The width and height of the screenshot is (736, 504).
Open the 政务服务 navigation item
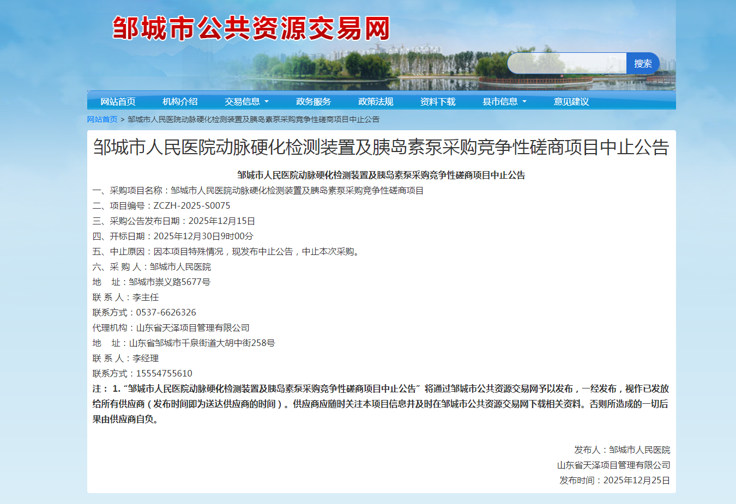(x=313, y=101)
